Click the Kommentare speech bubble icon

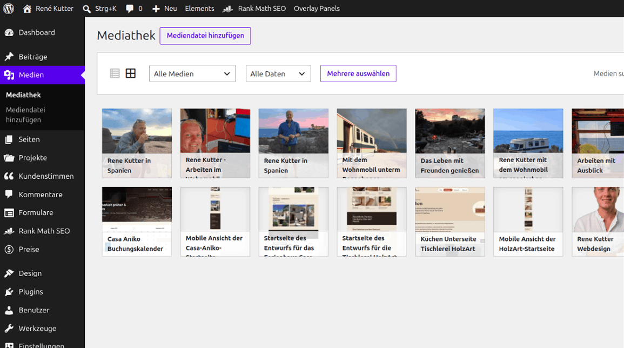click(9, 195)
